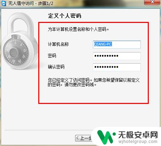161x146 pixels.
Task: Click the 密码 label text
Action: 52,56
